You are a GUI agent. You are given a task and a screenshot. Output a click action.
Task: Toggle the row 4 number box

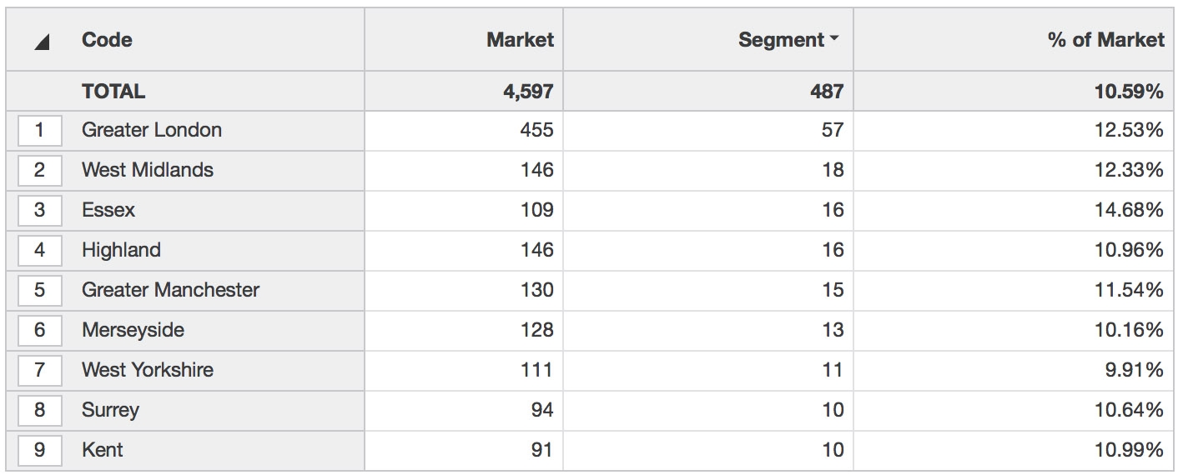39,251
